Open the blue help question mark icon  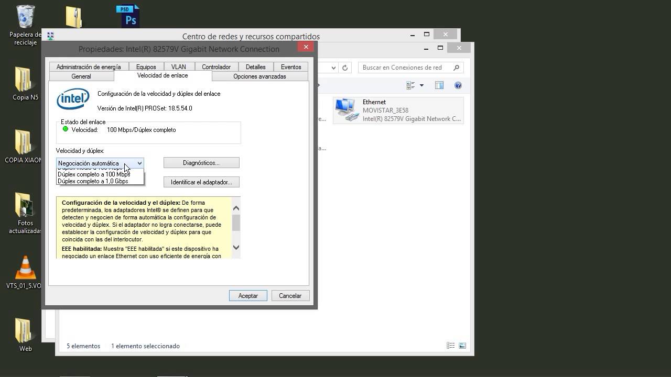pos(458,85)
